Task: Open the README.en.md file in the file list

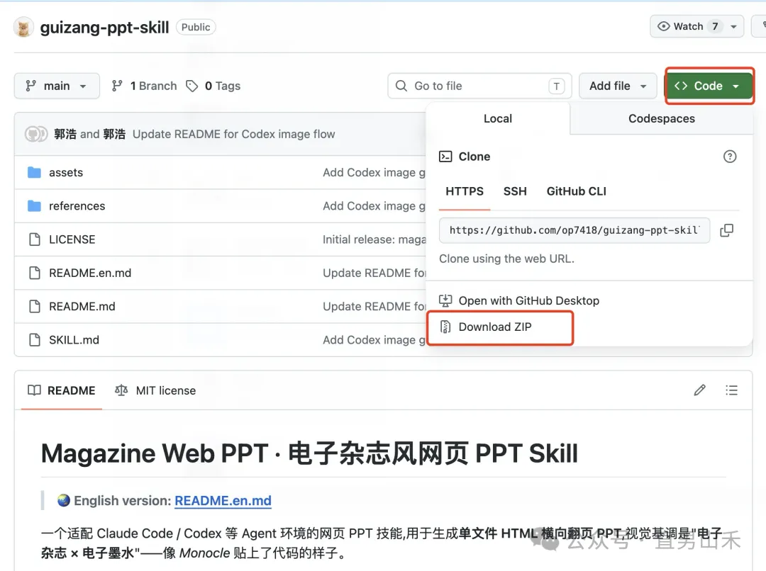Action: (x=90, y=273)
